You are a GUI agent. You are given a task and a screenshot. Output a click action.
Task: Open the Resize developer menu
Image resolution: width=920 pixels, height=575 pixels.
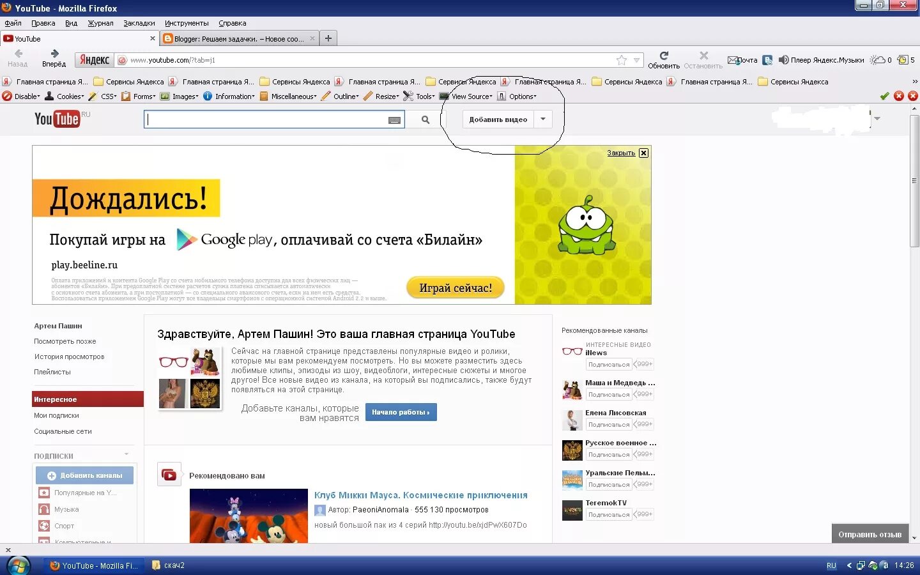pyautogui.click(x=381, y=96)
